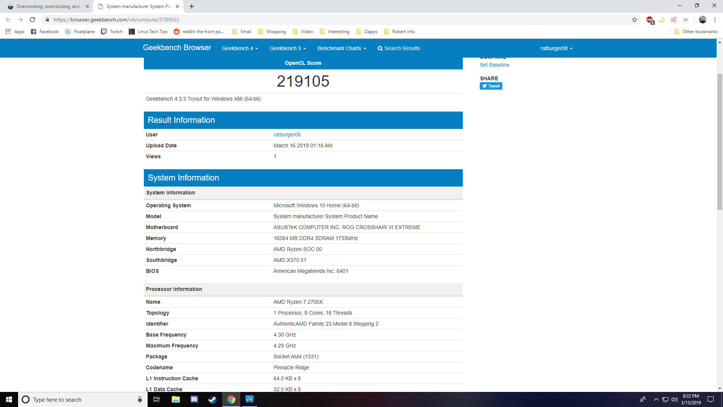Open the blue monitoring app in taskbar
The image size is (723, 407).
(x=250, y=399)
